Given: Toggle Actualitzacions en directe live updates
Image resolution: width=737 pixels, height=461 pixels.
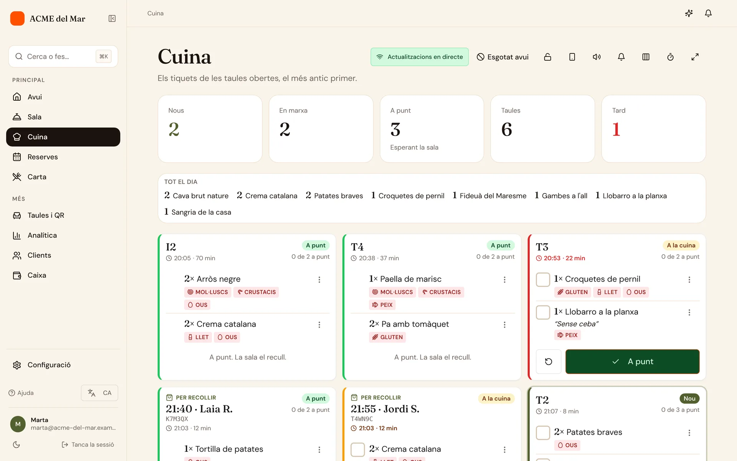Looking at the screenshot, I should point(420,57).
